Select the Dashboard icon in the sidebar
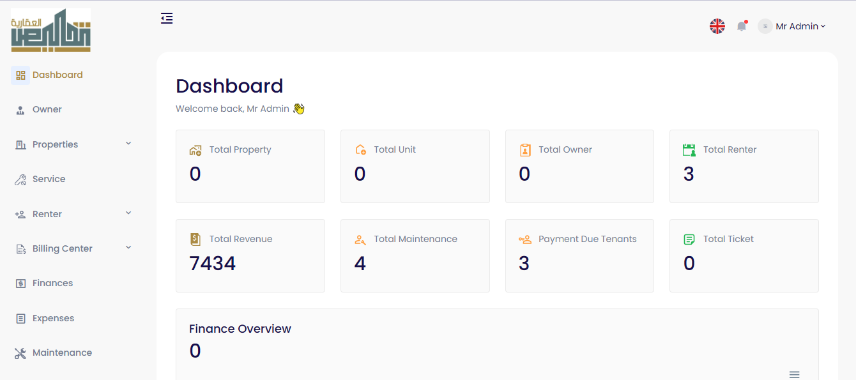The image size is (856, 380). 20,75
